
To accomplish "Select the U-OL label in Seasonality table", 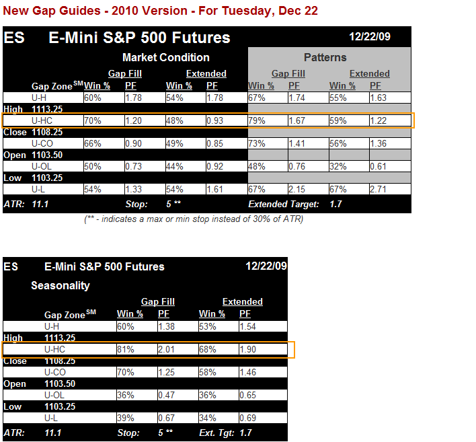I will point(54,395).
